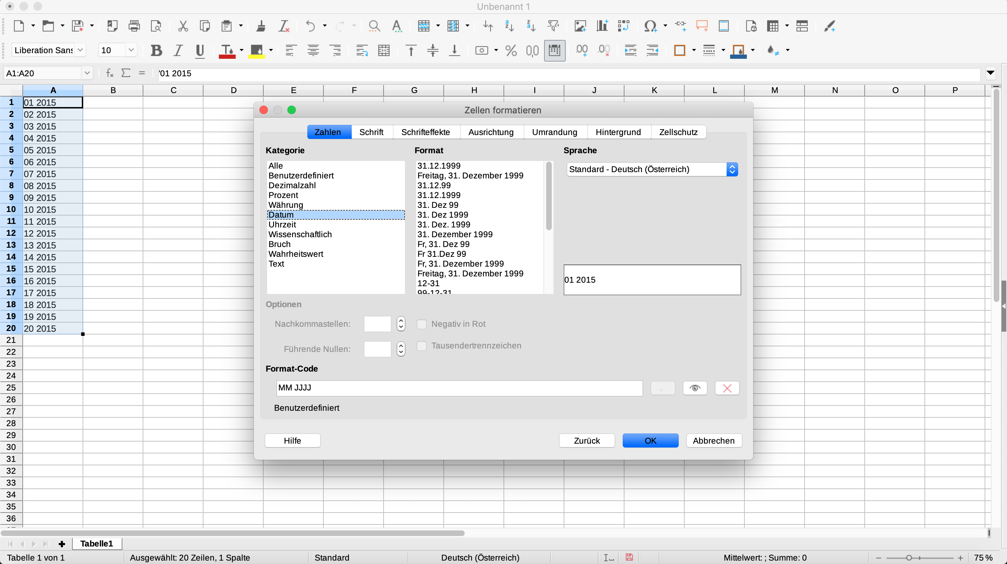Switch to the Schrift tab
Viewport: 1007px width, 564px height.
point(371,132)
